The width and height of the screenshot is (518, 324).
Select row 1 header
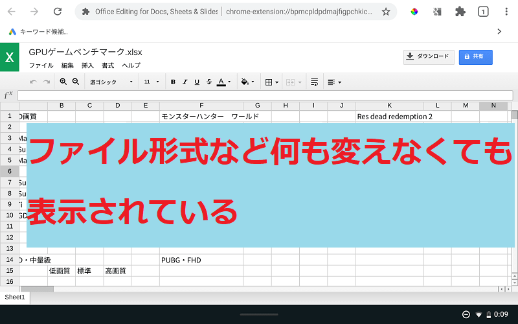10,116
